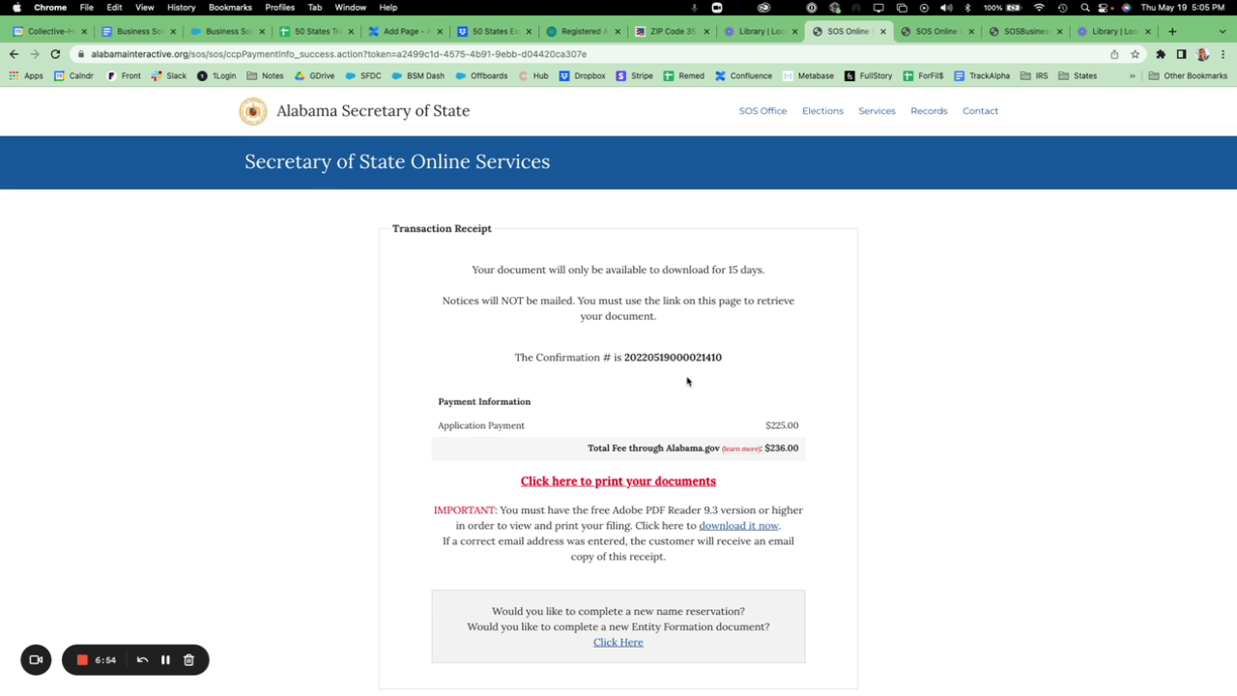The image size is (1237, 696).
Task: Reload the current page
Action: [55, 54]
